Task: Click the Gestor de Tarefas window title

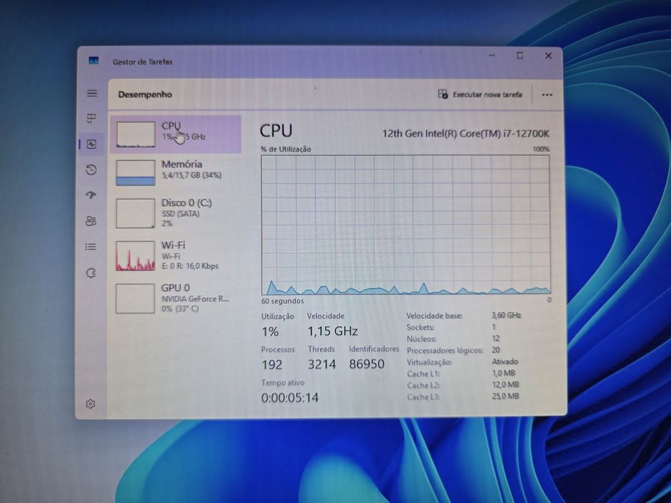Action: (142, 62)
